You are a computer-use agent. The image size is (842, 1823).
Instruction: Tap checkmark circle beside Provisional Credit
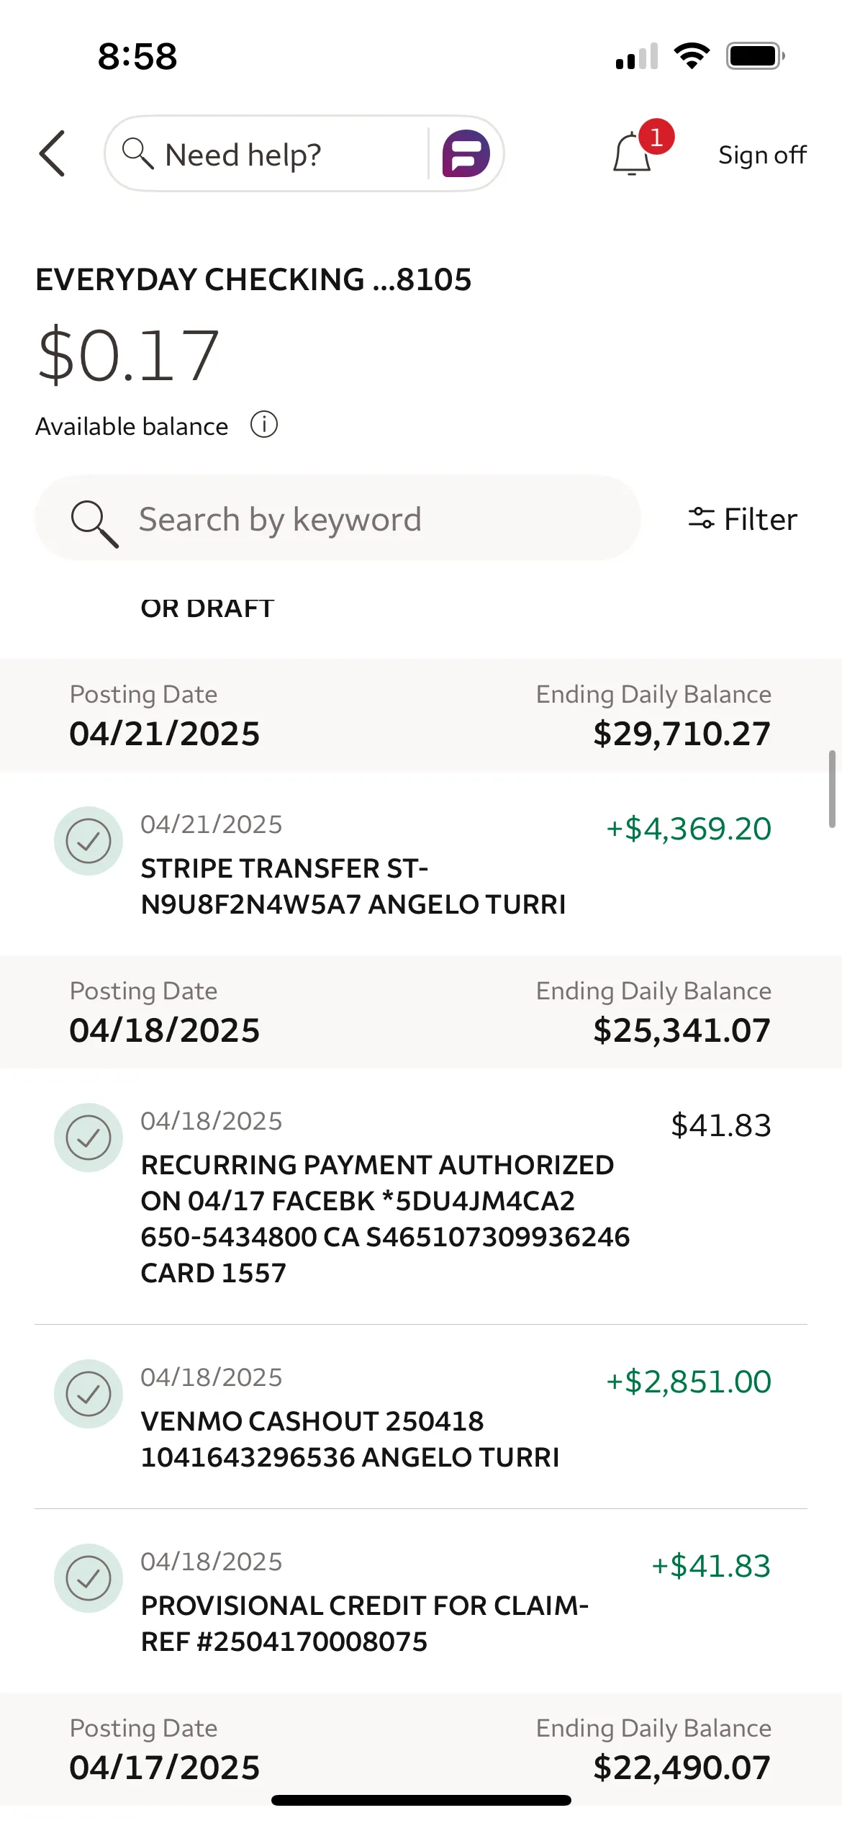point(89,1578)
